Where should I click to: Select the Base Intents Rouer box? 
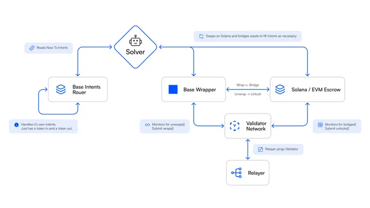coord(78,89)
